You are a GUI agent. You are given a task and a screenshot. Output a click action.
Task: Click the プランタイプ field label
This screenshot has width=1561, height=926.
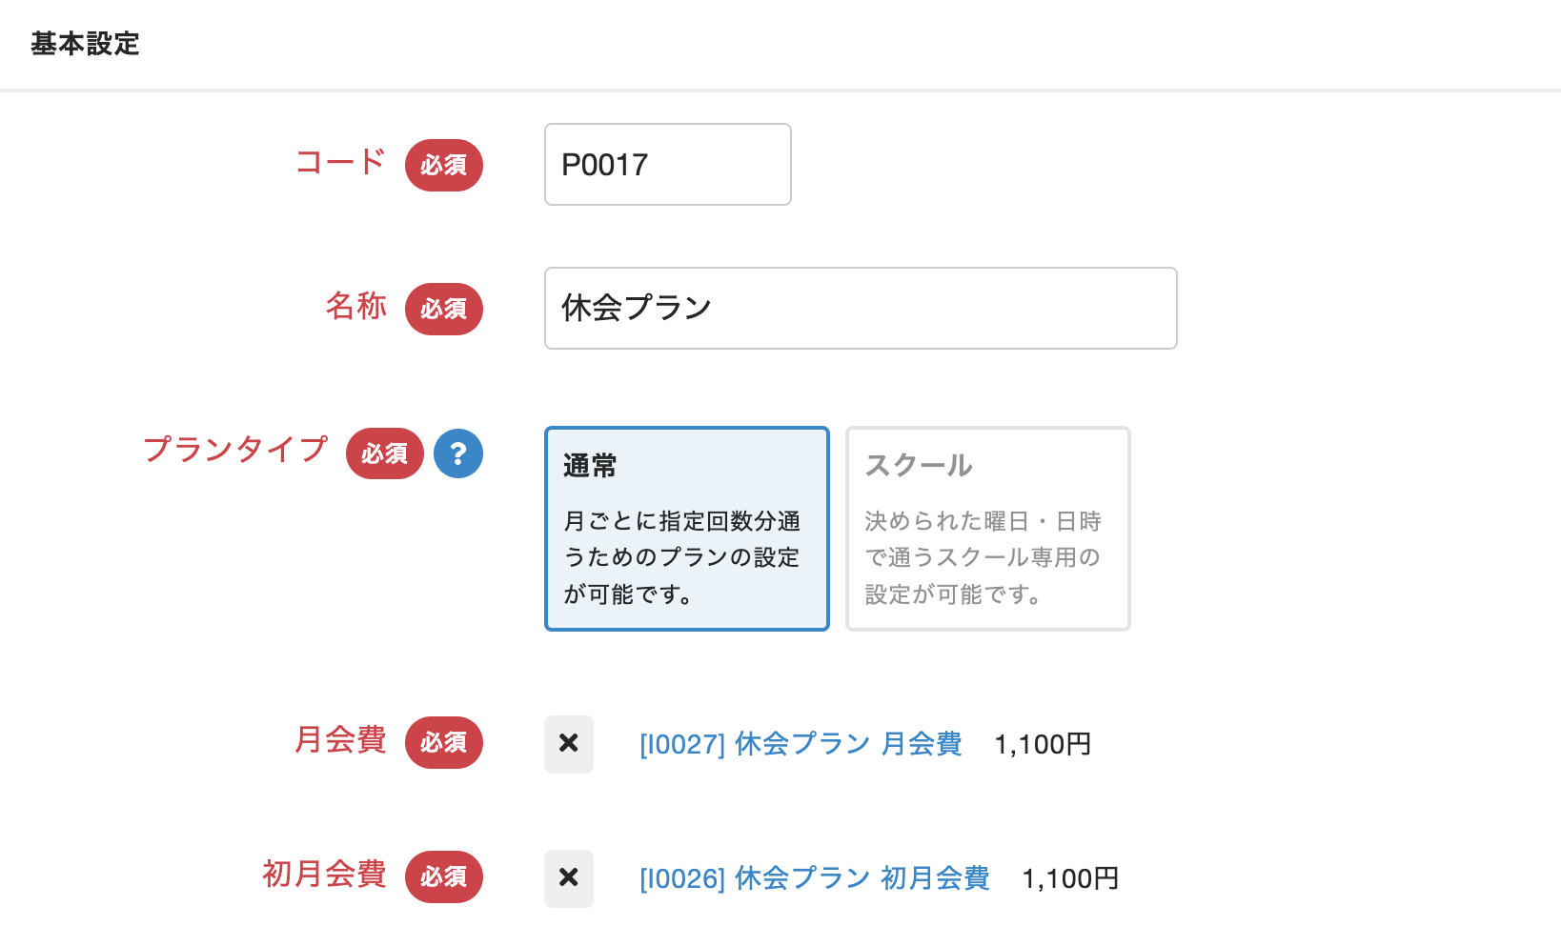click(x=235, y=450)
